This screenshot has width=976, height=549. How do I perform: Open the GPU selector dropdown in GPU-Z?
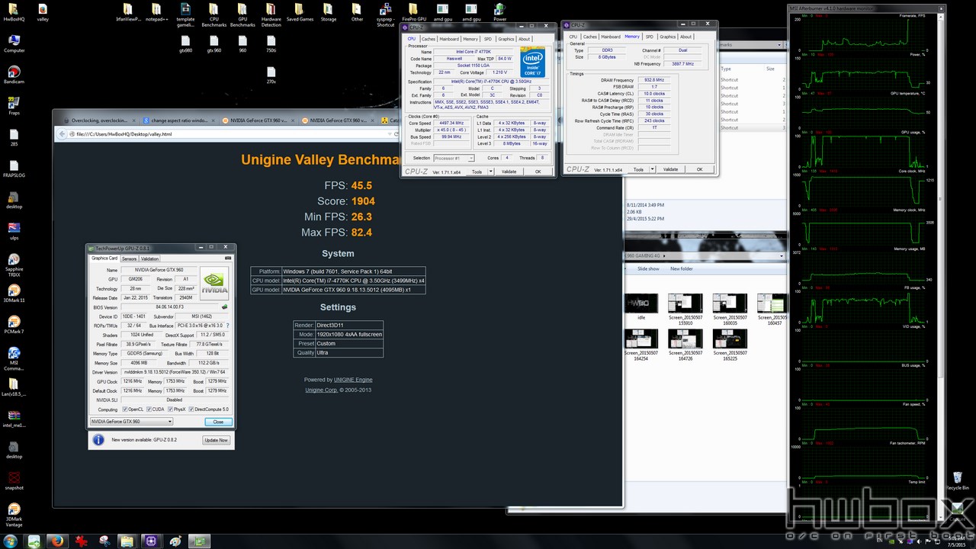[131, 421]
